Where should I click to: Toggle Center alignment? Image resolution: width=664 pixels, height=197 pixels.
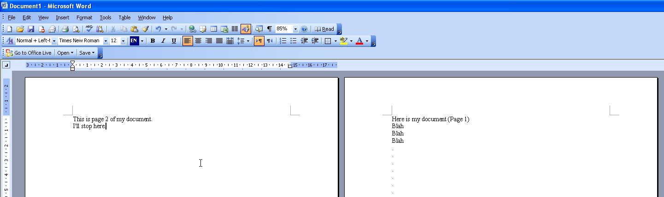(x=198, y=41)
